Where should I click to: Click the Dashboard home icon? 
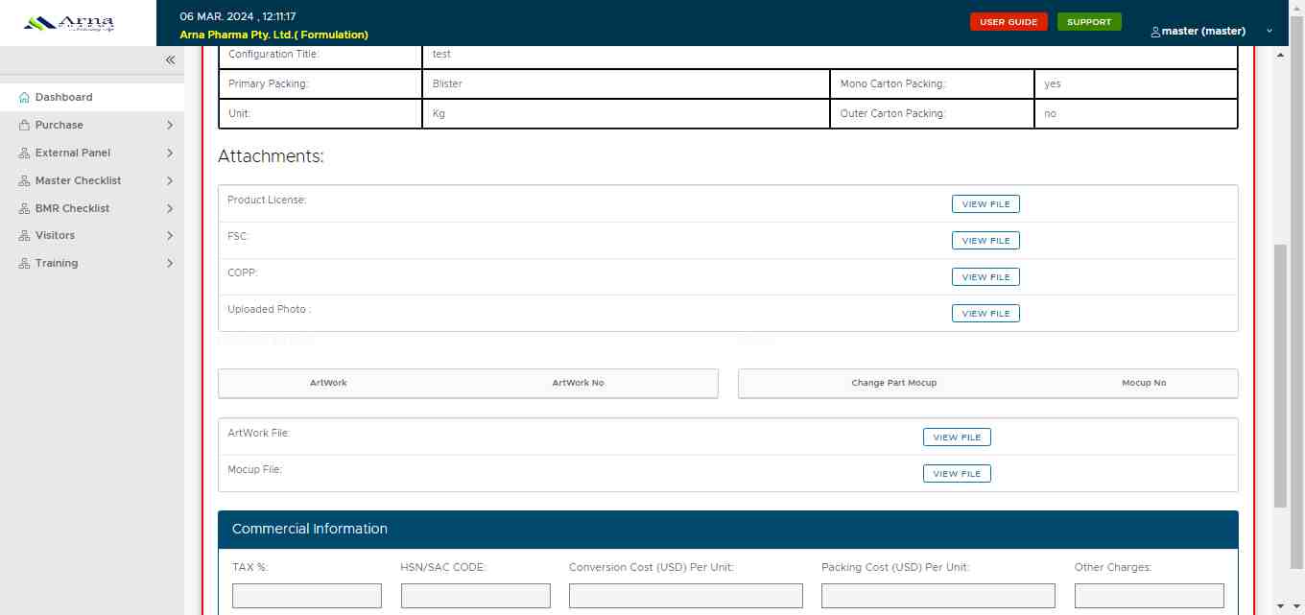(x=24, y=98)
